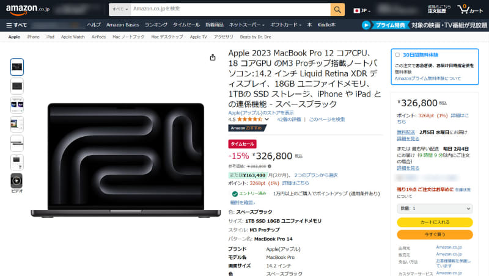Click the info icon beside reference price
The height and width of the screenshot is (276, 489).
[x=270, y=166]
